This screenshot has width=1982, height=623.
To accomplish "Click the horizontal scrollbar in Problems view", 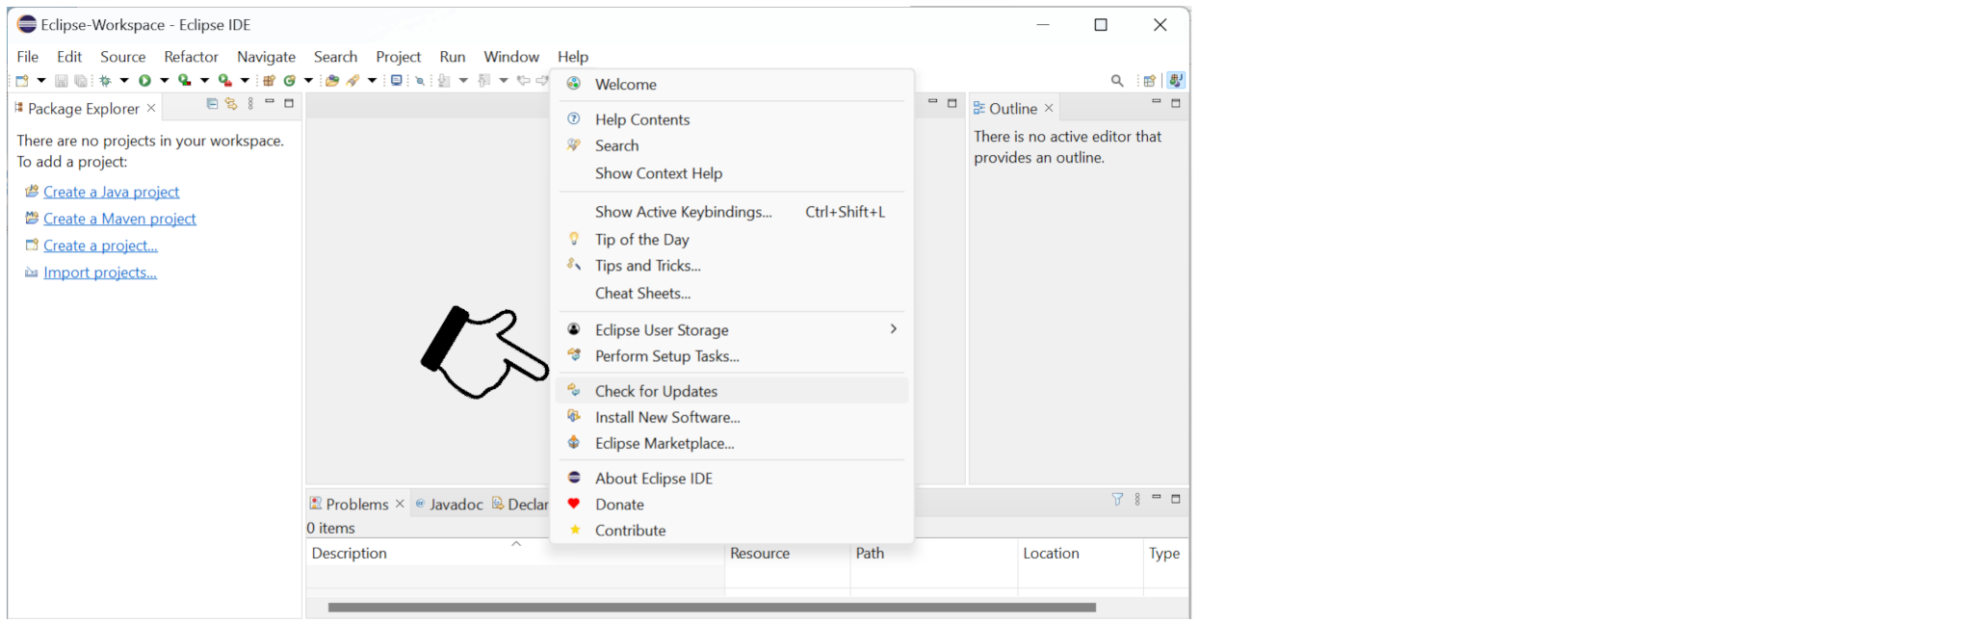I will [712, 608].
